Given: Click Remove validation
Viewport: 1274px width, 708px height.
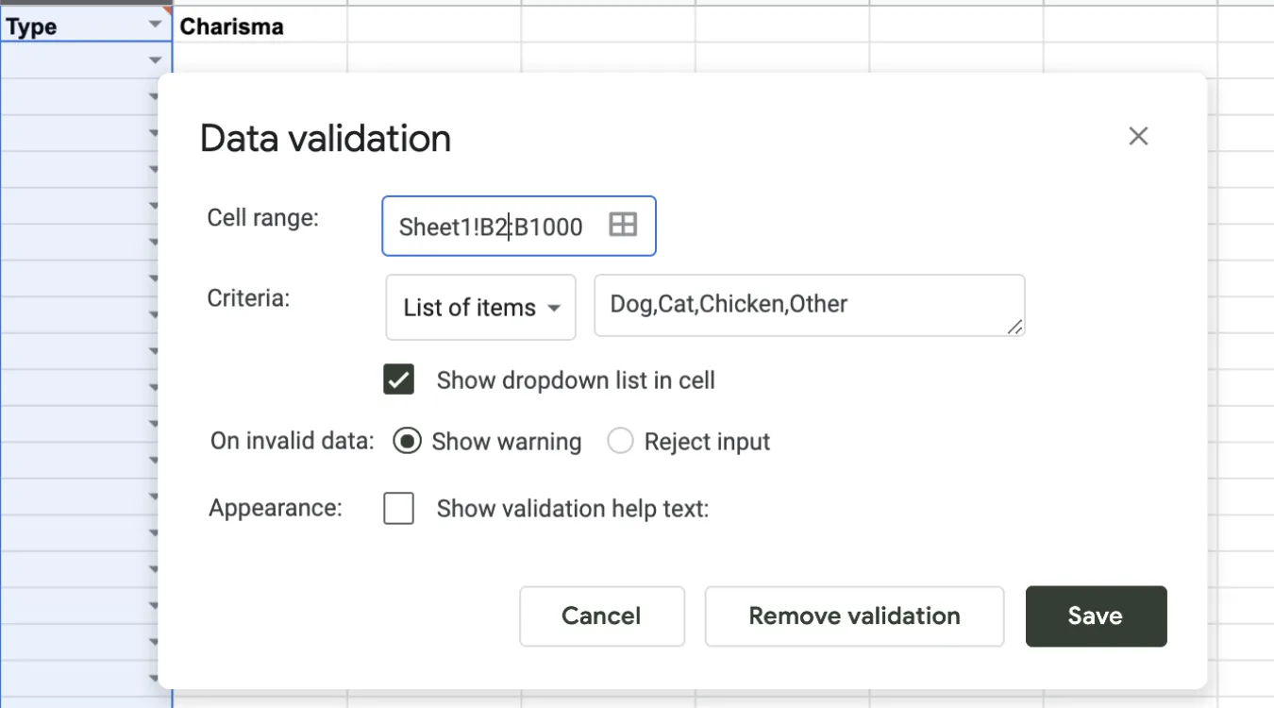Looking at the screenshot, I should [854, 616].
